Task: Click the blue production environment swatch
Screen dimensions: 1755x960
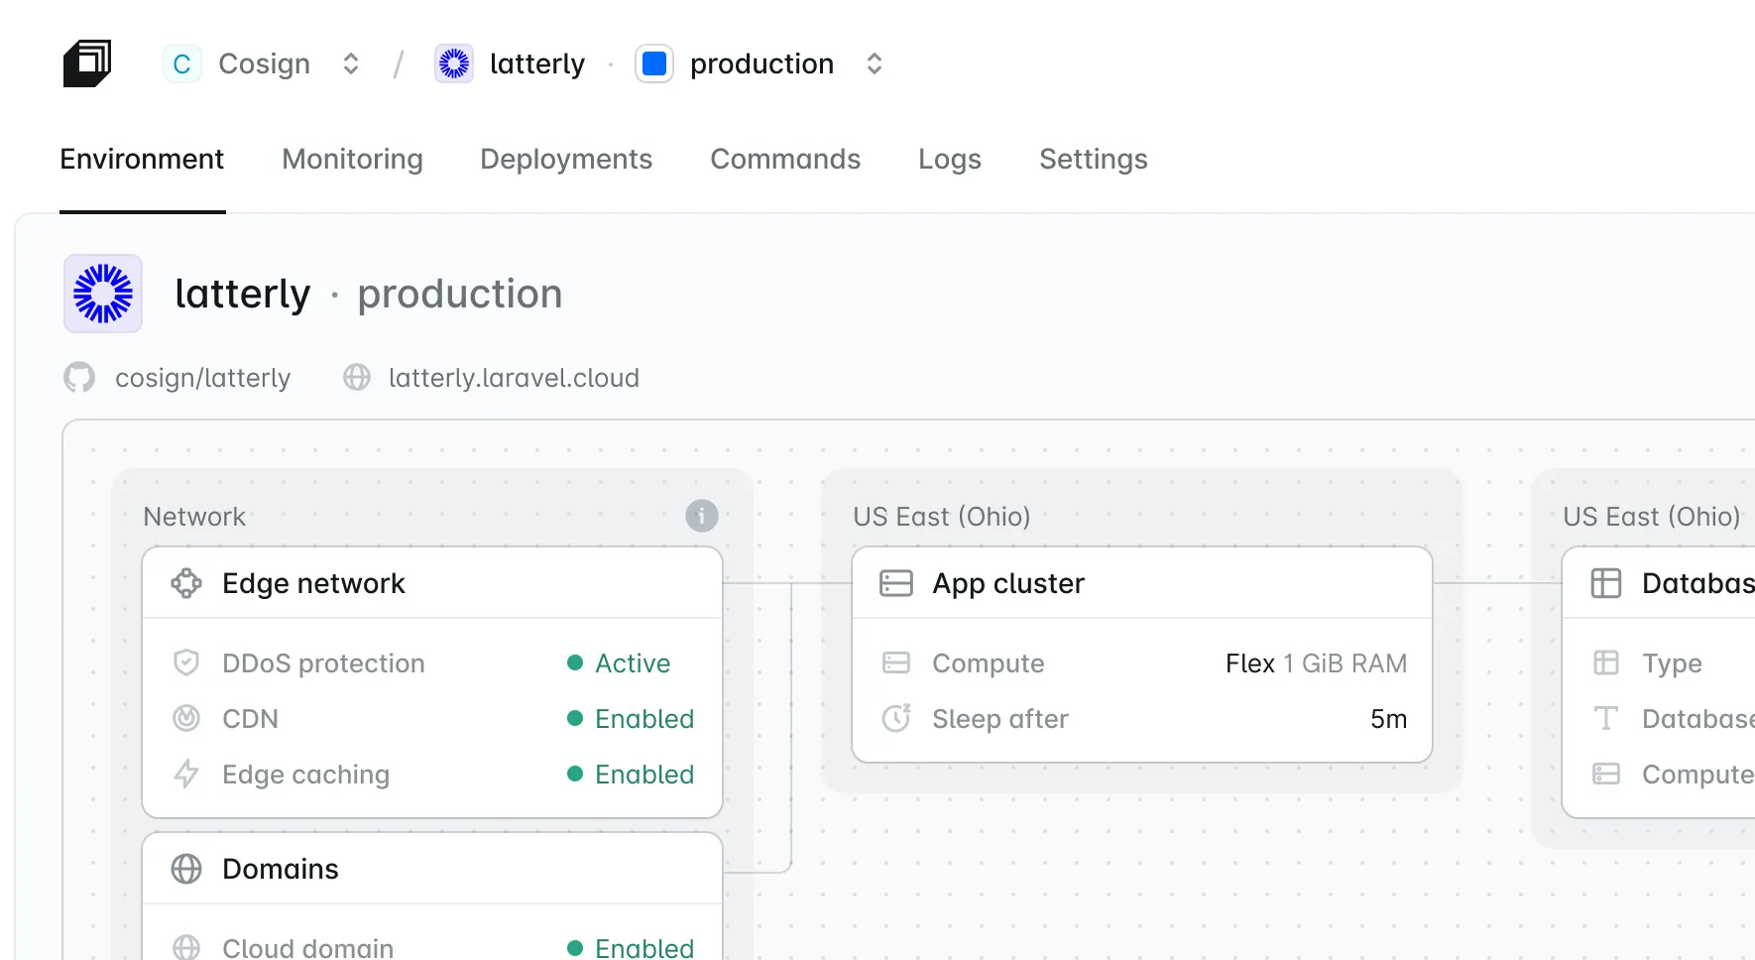Action: point(654,63)
